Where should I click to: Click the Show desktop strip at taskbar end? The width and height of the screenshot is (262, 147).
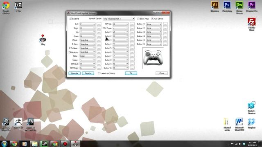pos(260,144)
